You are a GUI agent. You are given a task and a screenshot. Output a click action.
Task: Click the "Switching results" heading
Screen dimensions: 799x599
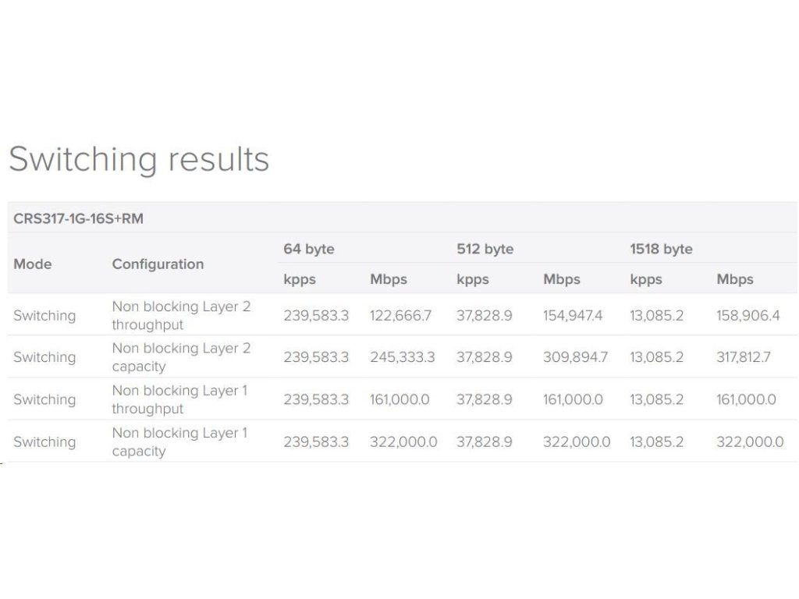coord(139,159)
